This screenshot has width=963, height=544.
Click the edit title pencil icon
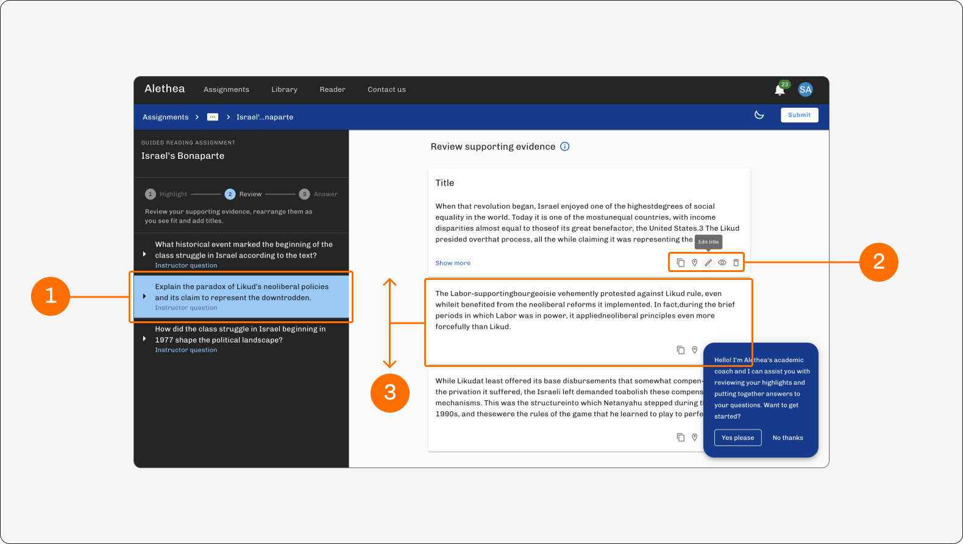pyautogui.click(x=708, y=263)
